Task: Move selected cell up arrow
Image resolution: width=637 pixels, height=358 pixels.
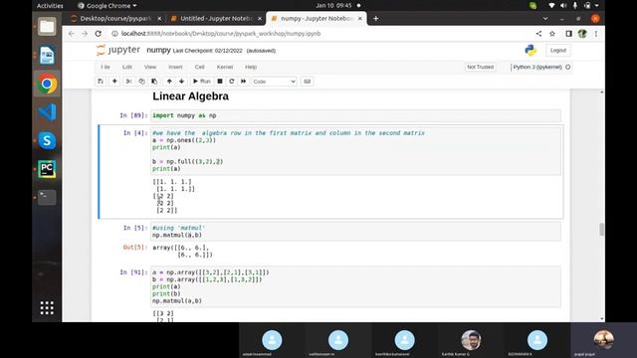Action: (169, 82)
